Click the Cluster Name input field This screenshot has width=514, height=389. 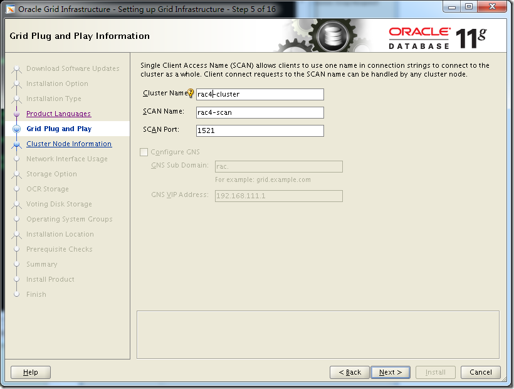coord(260,94)
